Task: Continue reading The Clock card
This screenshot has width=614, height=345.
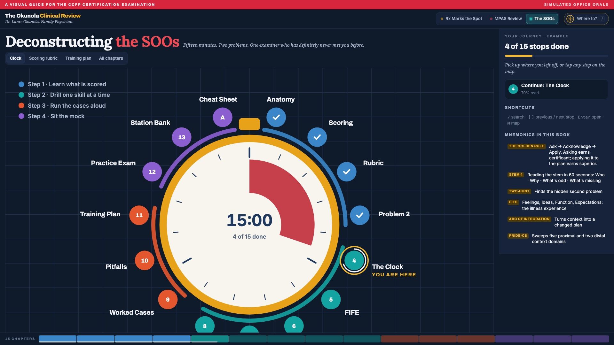Action: pos(556,89)
